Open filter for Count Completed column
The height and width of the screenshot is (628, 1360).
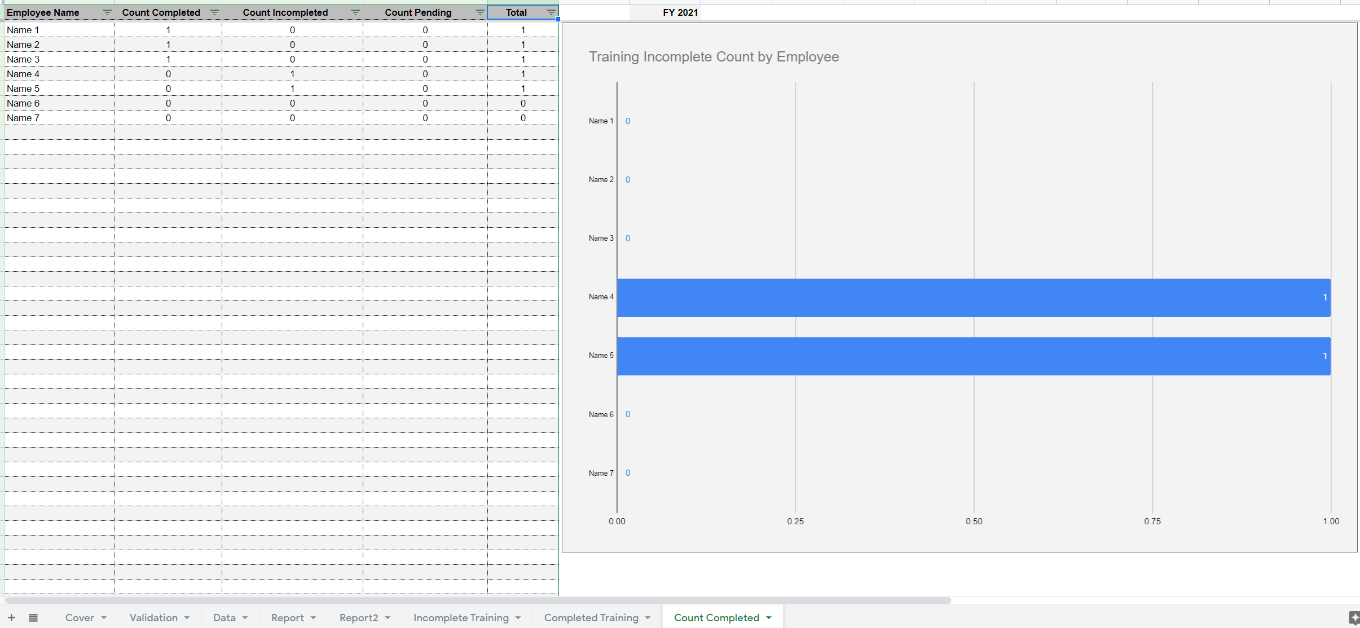coord(214,12)
